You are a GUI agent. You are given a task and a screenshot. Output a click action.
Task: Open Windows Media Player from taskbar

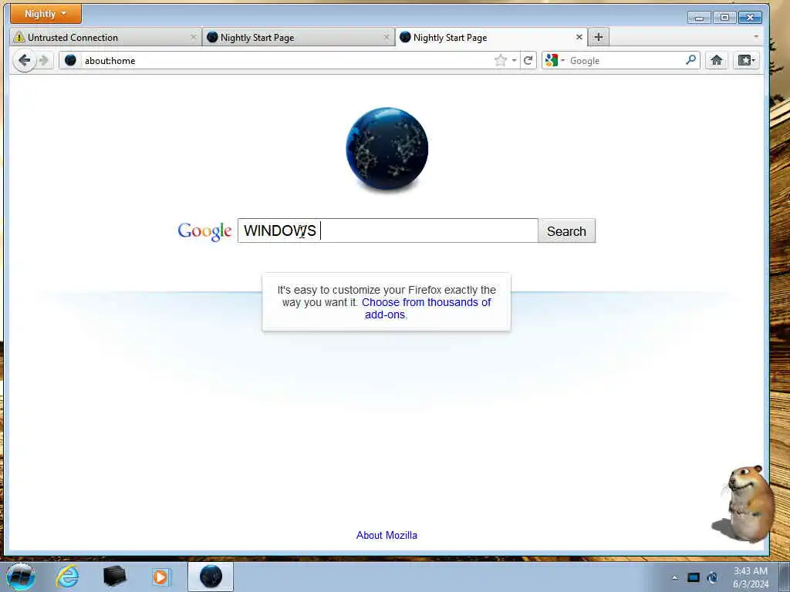pyautogui.click(x=161, y=577)
